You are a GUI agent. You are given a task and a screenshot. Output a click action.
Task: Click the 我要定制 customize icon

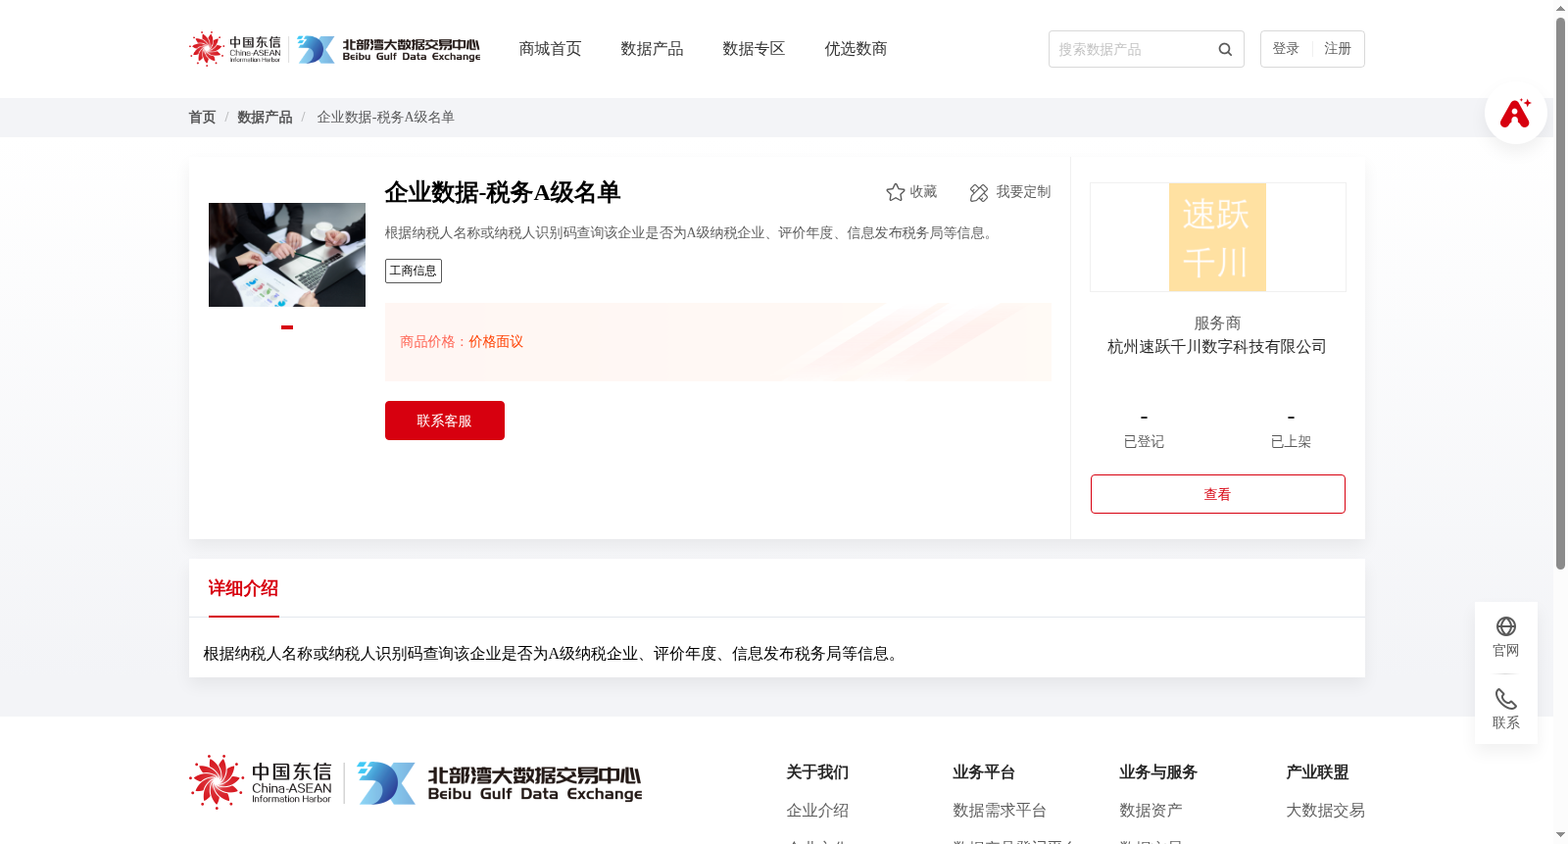click(x=979, y=193)
